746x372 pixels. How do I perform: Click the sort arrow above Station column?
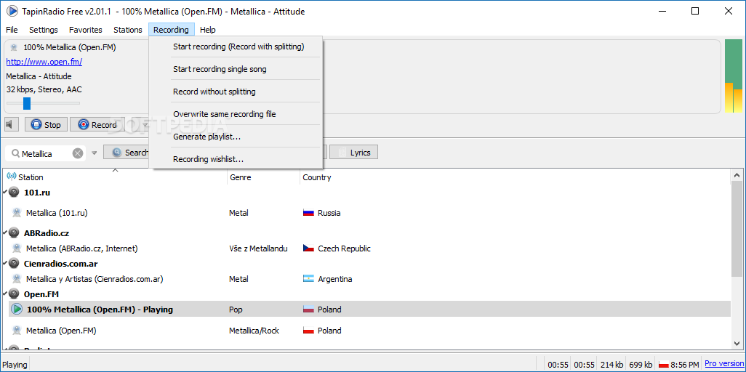(115, 170)
